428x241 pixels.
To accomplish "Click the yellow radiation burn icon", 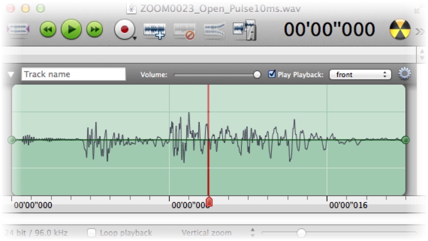I will click(x=400, y=29).
